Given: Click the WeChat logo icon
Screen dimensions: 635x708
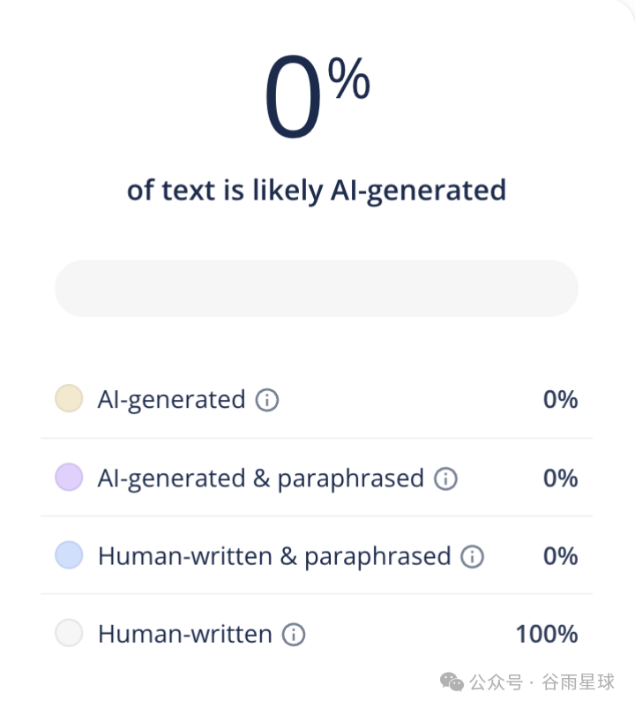Looking at the screenshot, I should coord(452,682).
